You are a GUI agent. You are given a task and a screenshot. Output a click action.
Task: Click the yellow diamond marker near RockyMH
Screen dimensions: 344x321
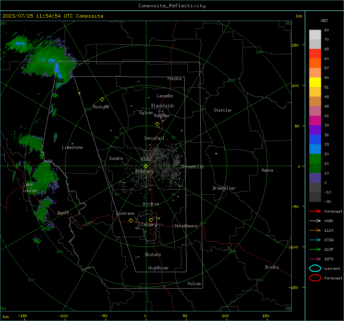pyautogui.click(x=102, y=100)
